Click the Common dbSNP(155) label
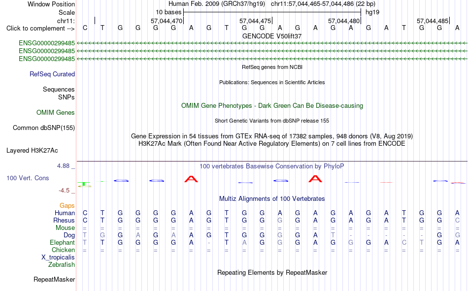Image resolution: width=468 pixels, height=291 pixels. pos(44,128)
